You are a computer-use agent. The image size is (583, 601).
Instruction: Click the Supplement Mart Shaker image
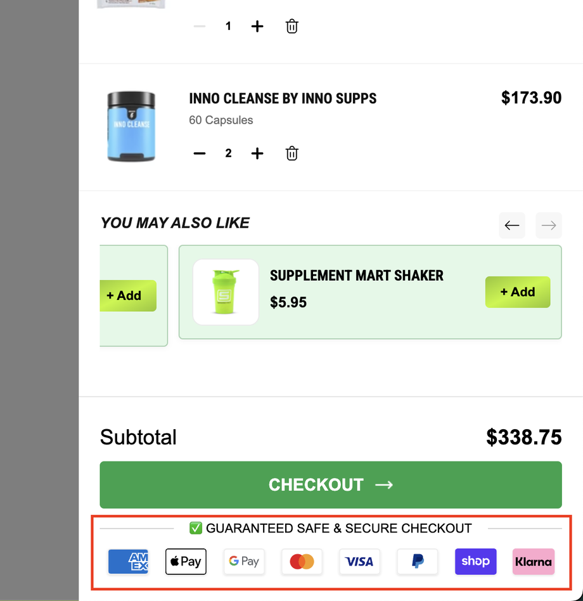coord(226,292)
